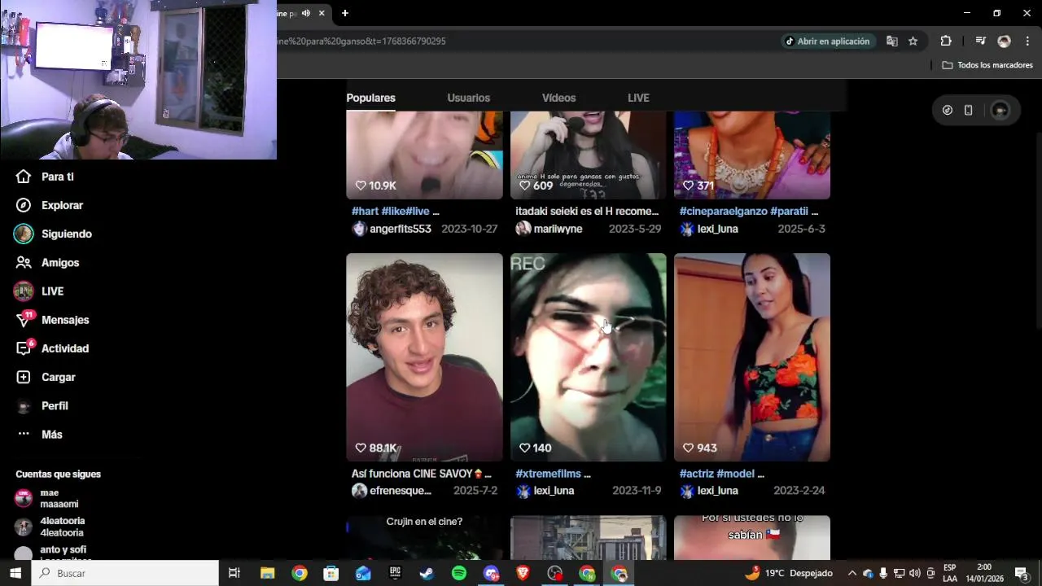Image resolution: width=1042 pixels, height=586 pixels.
Task: Open the browser extensions menu
Action: coord(946,41)
